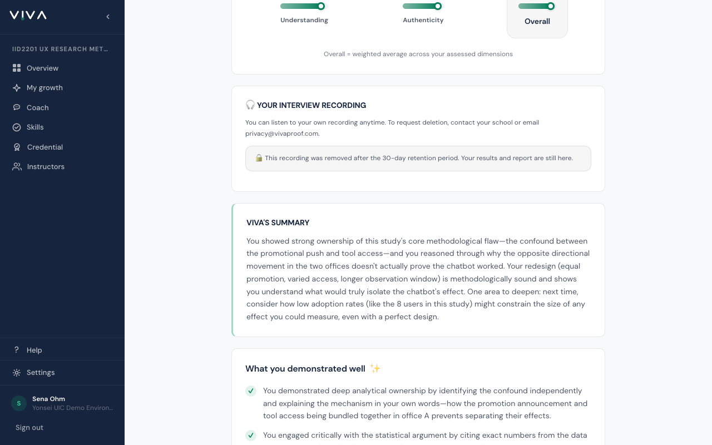Select the Overall score card
The height and width of the screenshot is (445, 712).
[x=537, y=17]
